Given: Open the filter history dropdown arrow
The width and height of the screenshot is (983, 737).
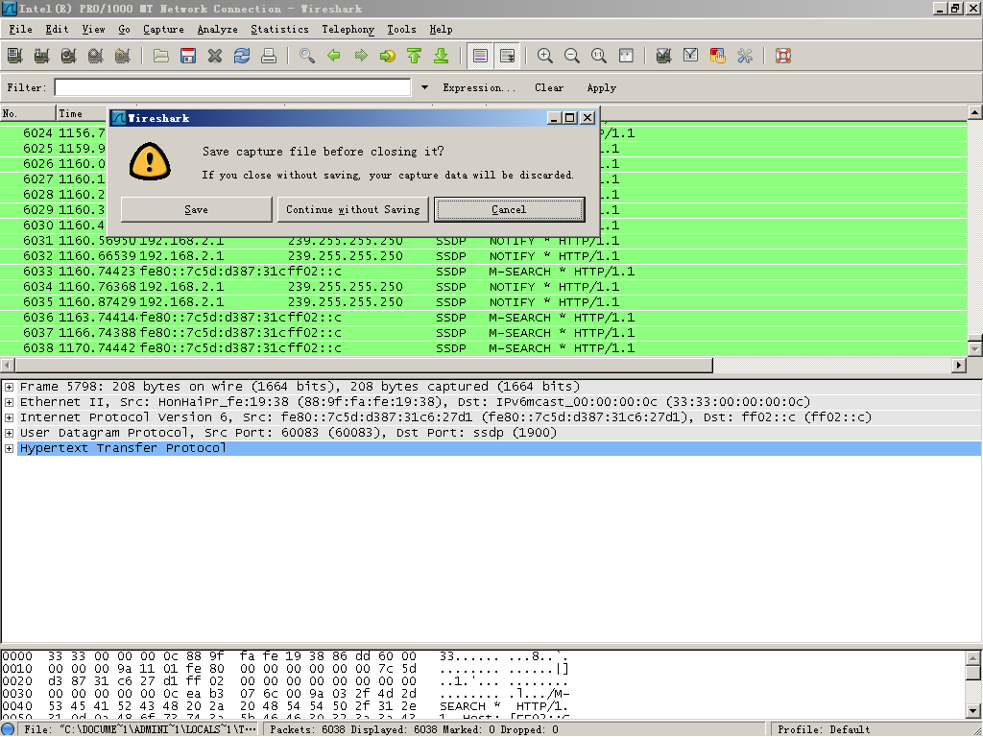Looking at the screenshot, I should (424, 87).
